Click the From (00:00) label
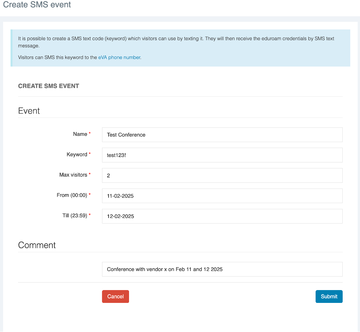Image resolution: width=360 pixels, height=332 pixels. click(x=72, y=195)
